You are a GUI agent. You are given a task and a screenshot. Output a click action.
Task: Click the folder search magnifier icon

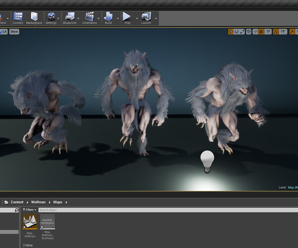pos(16,210)
